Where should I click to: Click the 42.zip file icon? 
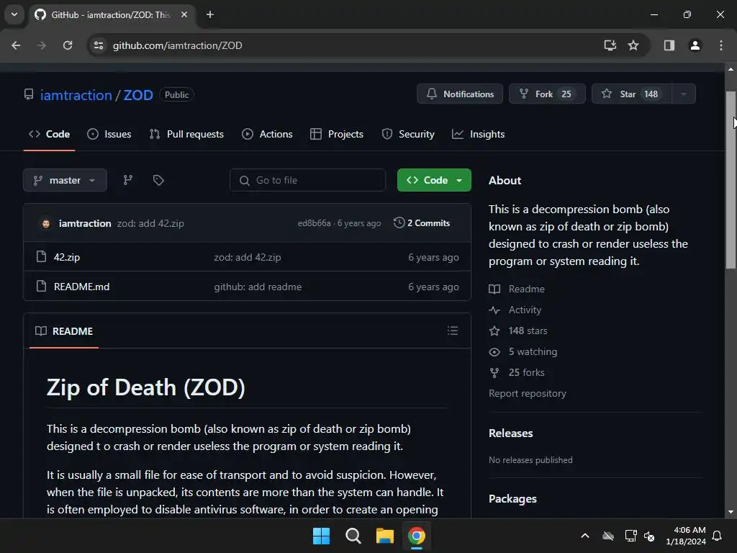[41, 257]
